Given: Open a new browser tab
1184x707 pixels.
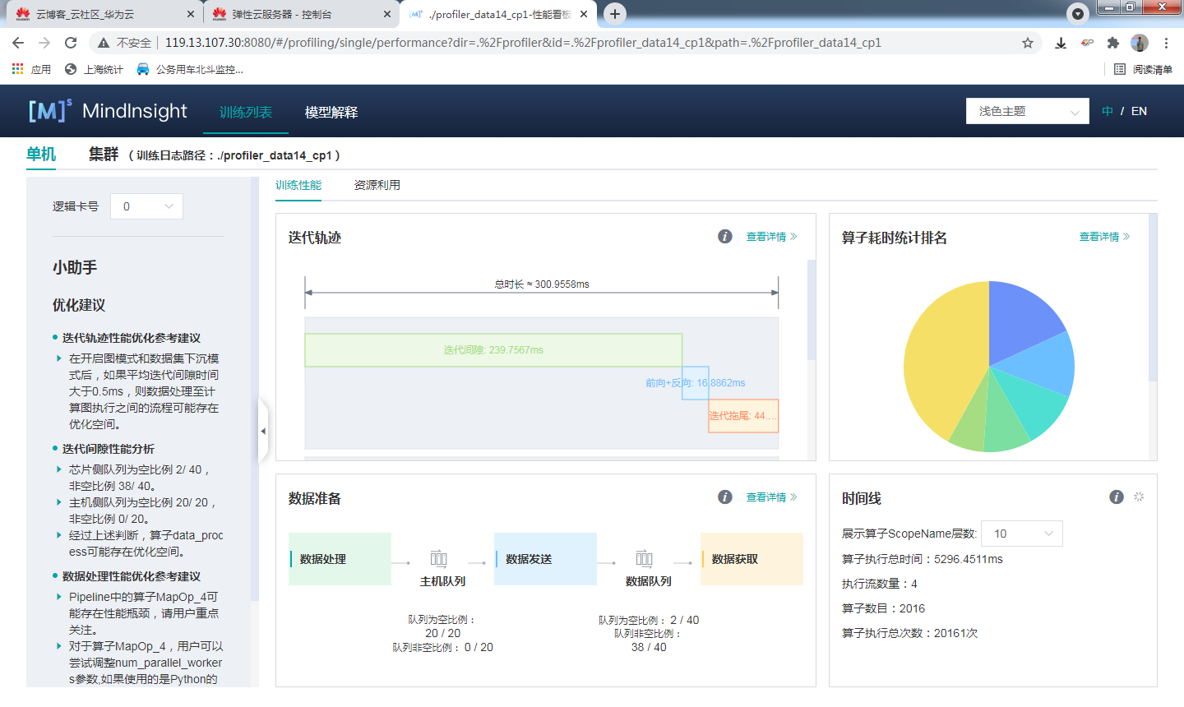Looking at the screenshot, I should (x=615, y=14).
